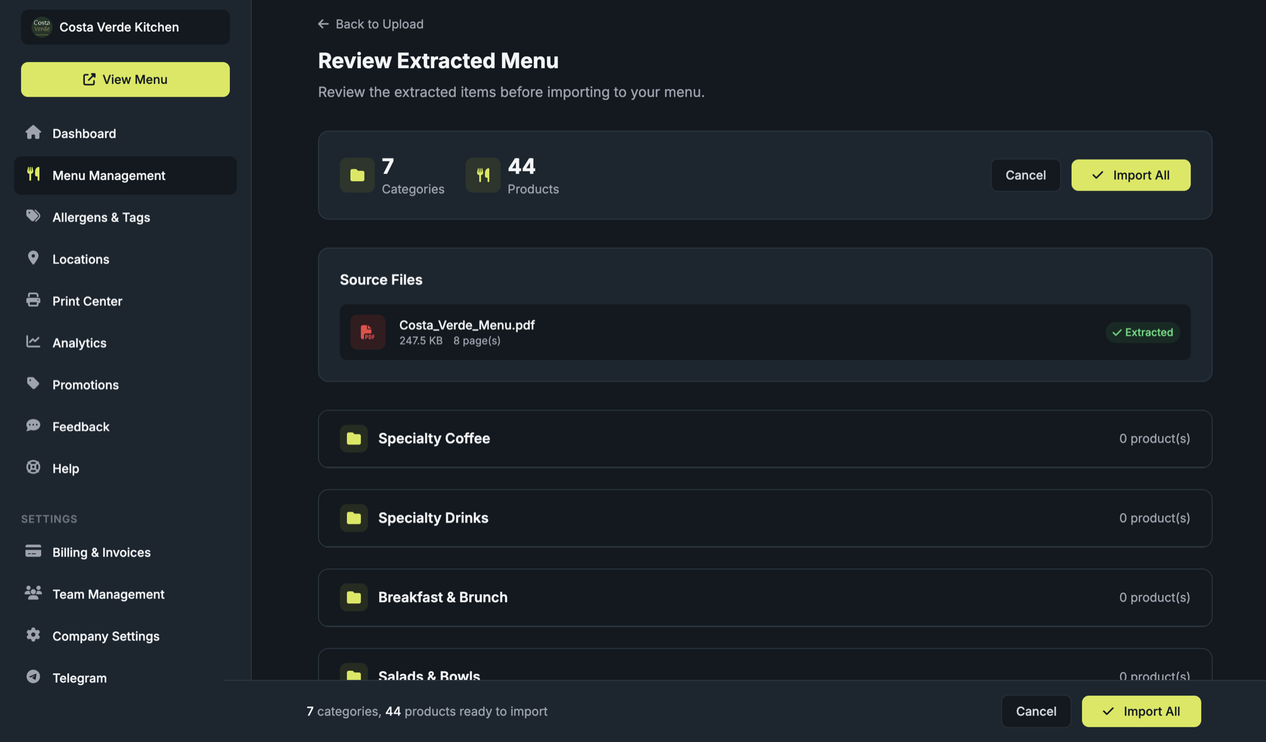The height and width of the screenshot is (742, 1266).
Task: Open the Locations section
Action: [125, 259]
